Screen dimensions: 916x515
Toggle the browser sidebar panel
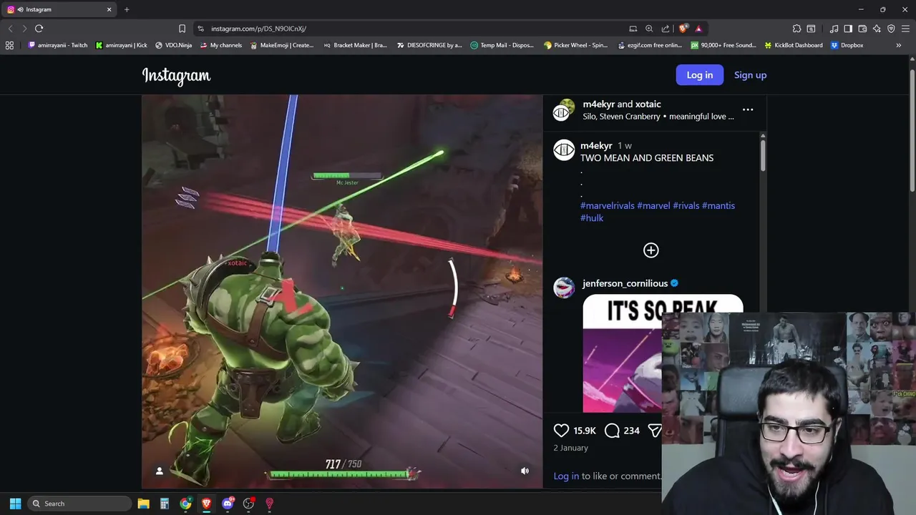point(848,29)
